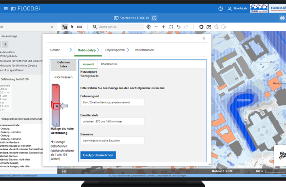This screenshot has height=187, width=286.
Task: Switch to the Charakteristik tab
Action: [x=109, y=64]
